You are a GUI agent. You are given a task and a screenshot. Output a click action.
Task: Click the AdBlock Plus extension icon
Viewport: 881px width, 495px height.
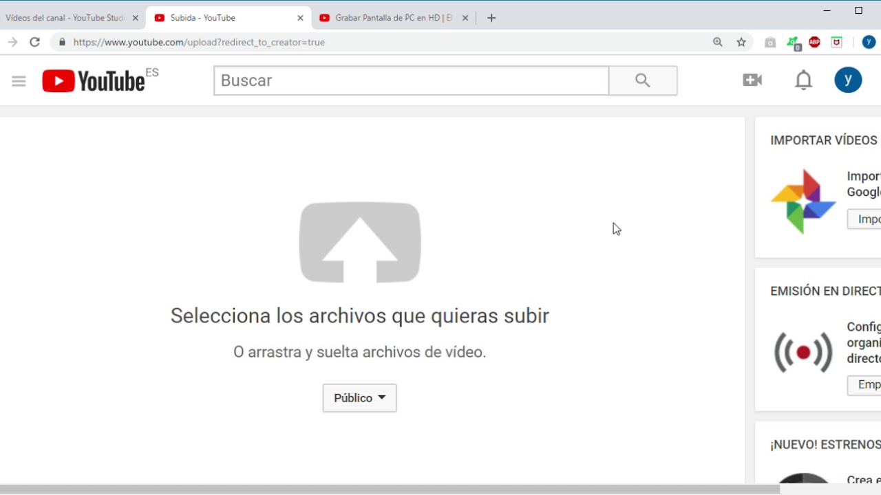[x=815, y=42]
